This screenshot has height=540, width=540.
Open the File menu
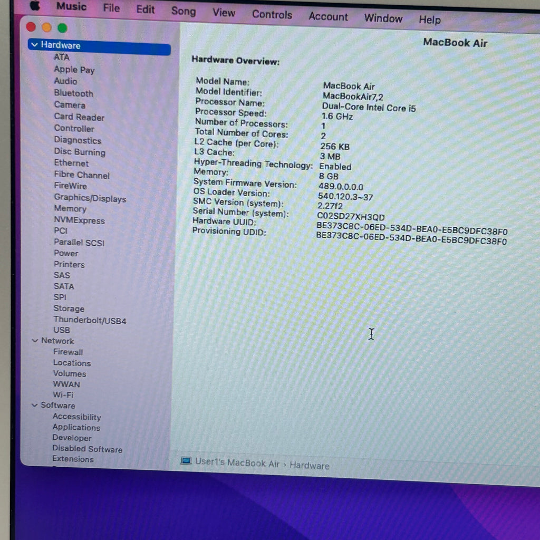coord(111,7)
